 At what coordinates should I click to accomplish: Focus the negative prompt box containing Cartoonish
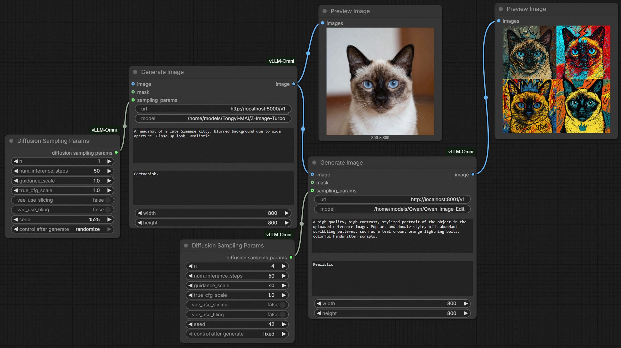click(x=213, y=188)
